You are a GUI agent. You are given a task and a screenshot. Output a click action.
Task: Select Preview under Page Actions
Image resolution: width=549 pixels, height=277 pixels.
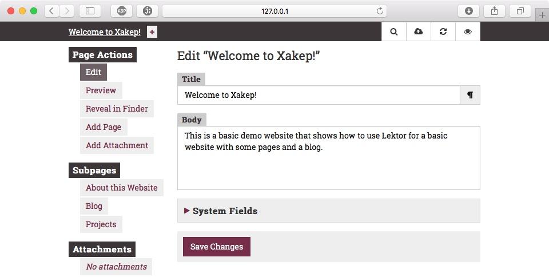click(101, 90)
